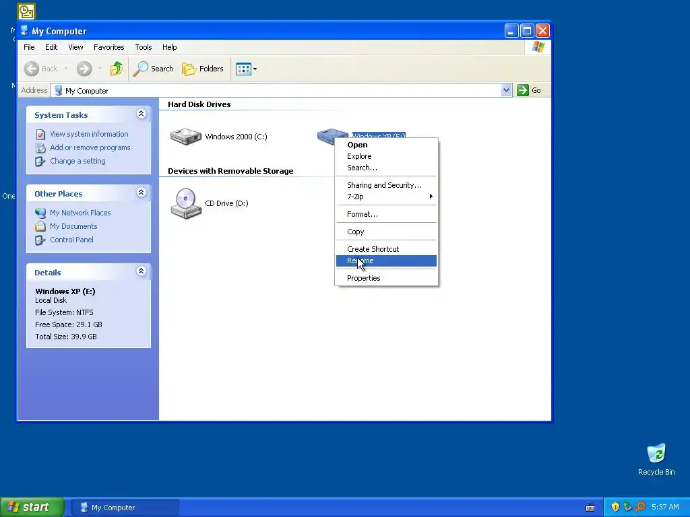This screenshot has height=517, width=690.
Task: Open the Favorites menu
Action: [108, 47]
